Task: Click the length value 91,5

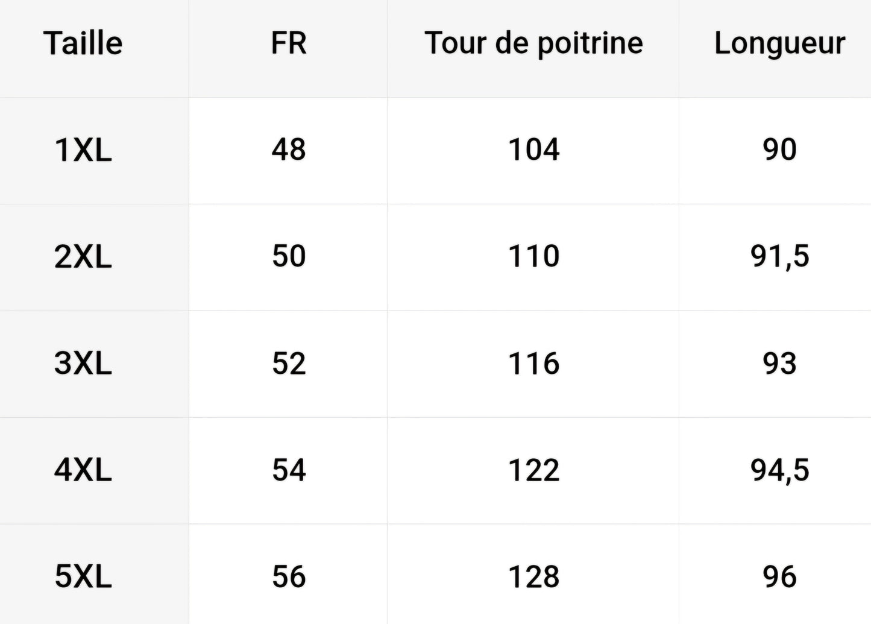Action: click(x=779, y=256)
